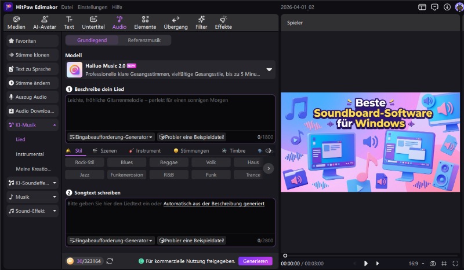This screenshot has width=464, height=270.
Task: Click the player progress slider handle
Action: (285, 256)
